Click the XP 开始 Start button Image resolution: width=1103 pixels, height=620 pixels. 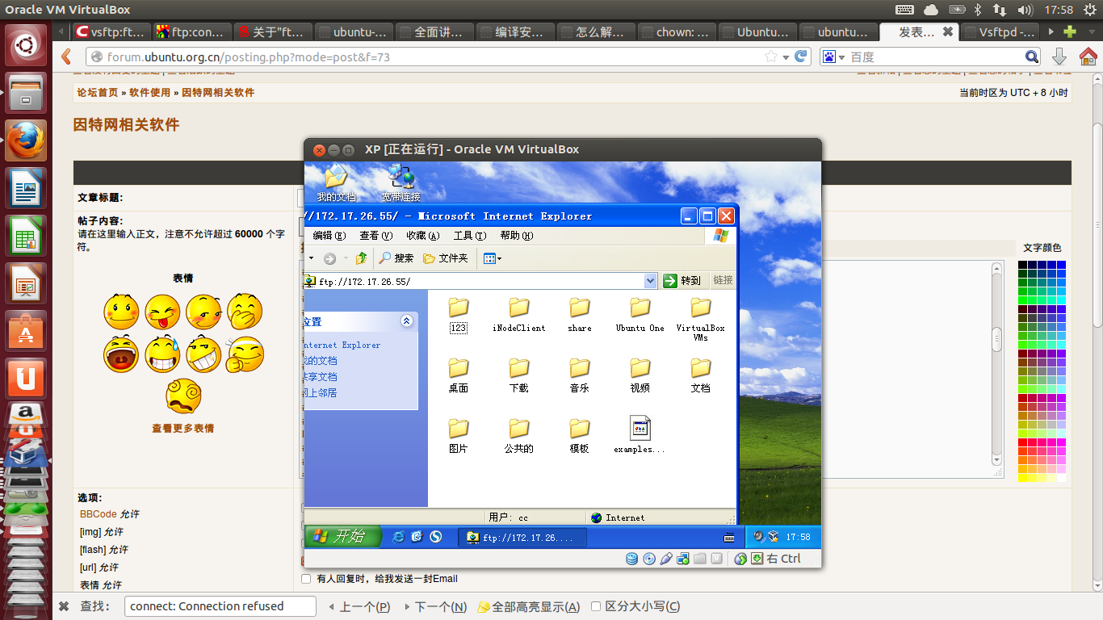(x=342, y=536)
